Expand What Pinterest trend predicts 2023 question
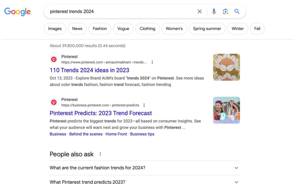Viewport: 294px width, 184px height. [x=236, y=182]
